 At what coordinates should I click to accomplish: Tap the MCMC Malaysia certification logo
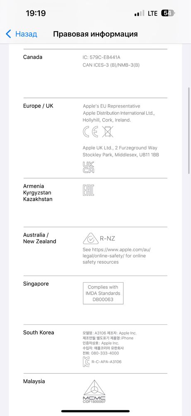[94, 391]
